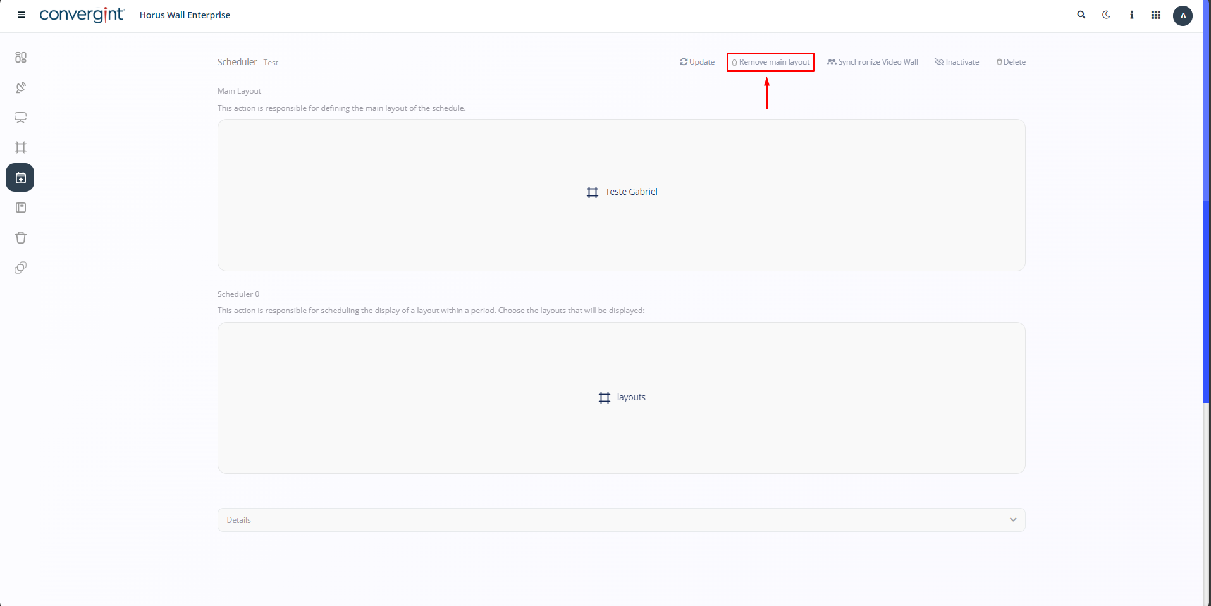This screenshot has height=606, width=1211.
Task: Click the Update button
Action: [x=697, y=62]
